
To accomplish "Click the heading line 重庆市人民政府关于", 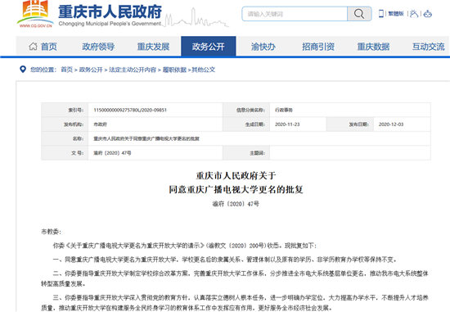I will (236, 175).
